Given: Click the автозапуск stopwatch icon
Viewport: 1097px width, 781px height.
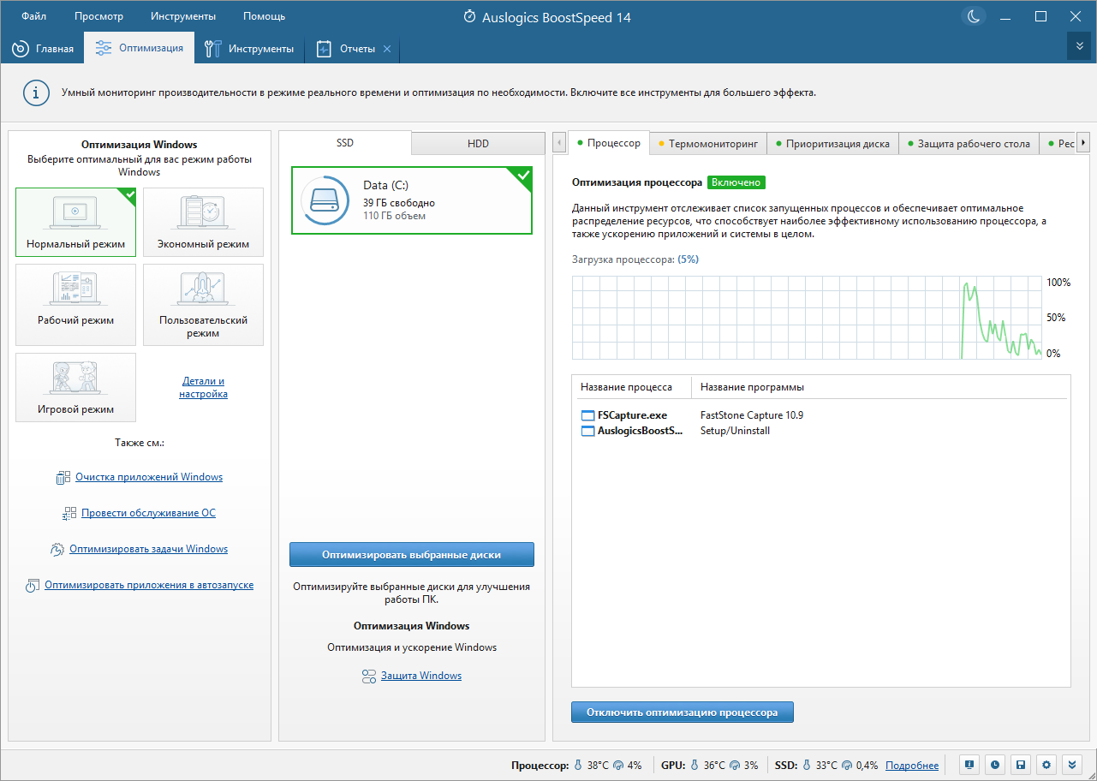Looking at the screenshot, I should [x=32, y=587].
